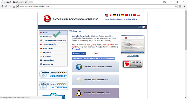Click the red Youtube Downloader HD logo
Image resolution: width=187 pixels, height=99 pixels.
point(47,19)
